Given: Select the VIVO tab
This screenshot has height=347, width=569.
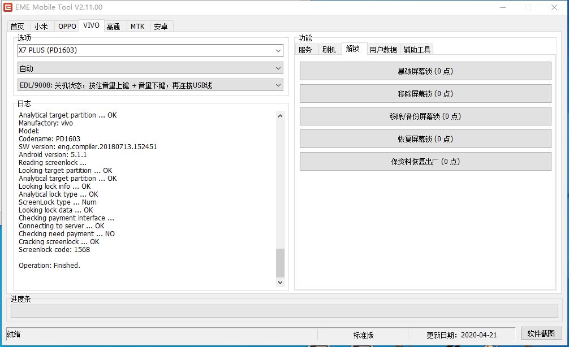Looking at the screenshot, I should [91, 25].
